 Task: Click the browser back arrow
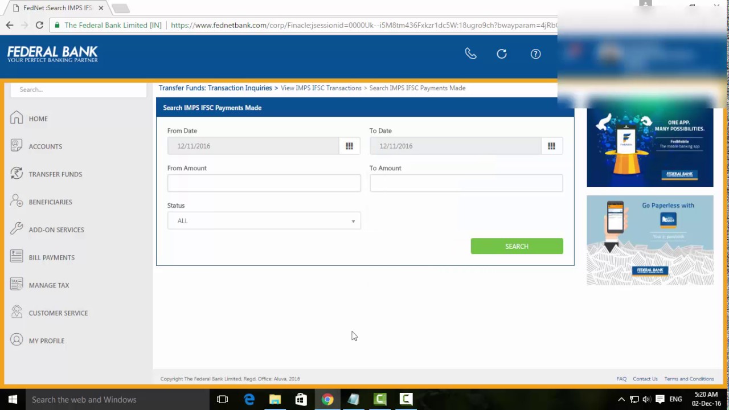click(x=10, y=25)
